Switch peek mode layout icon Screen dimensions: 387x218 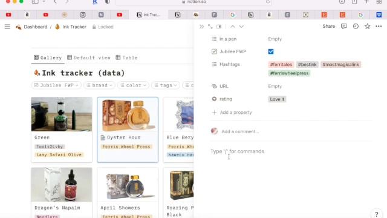(219, 27)
